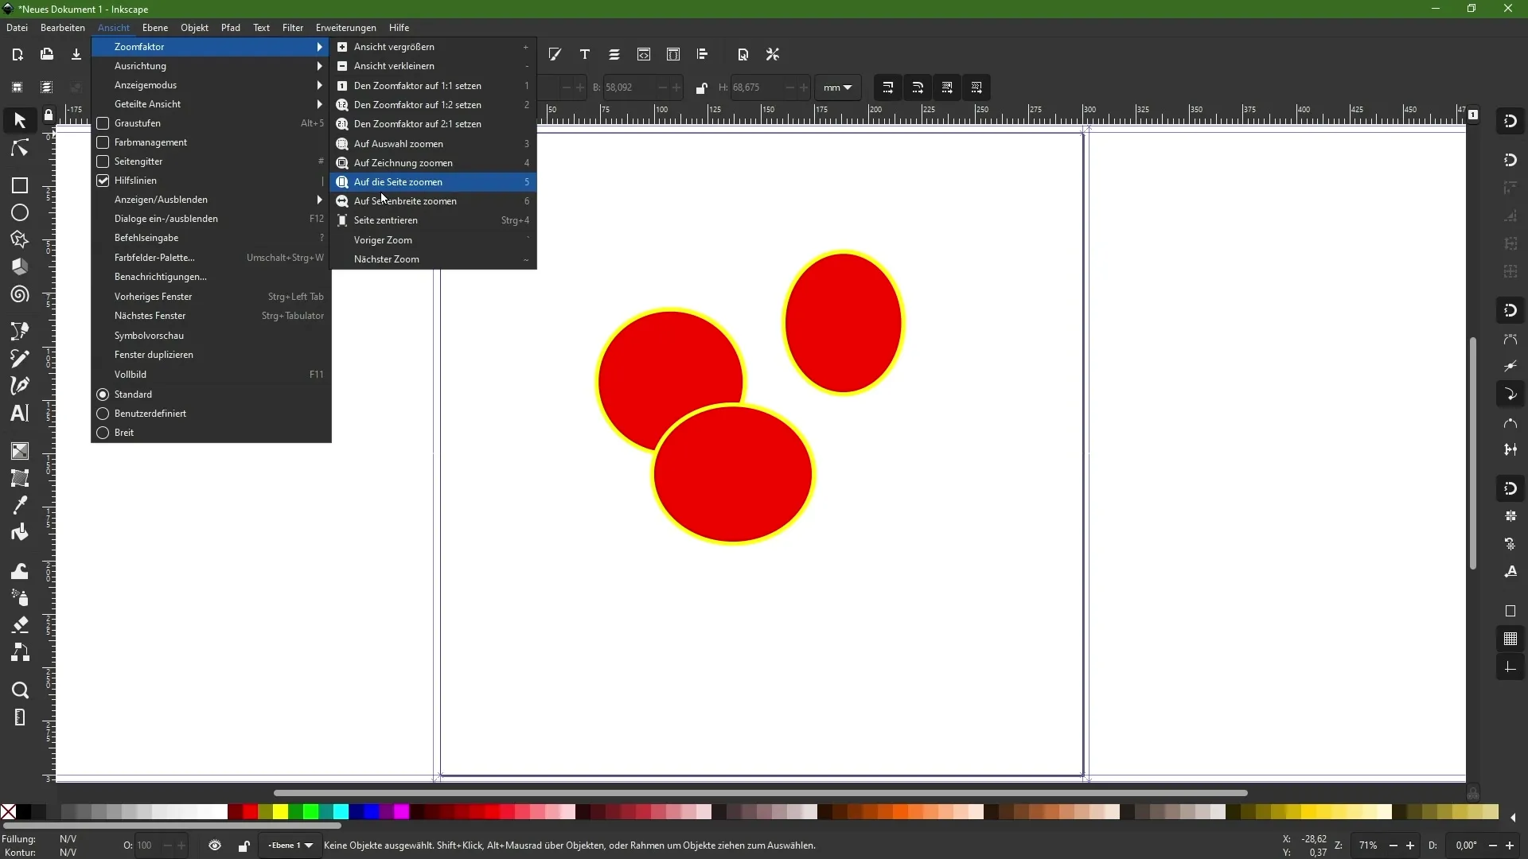
Task: Uncheck the Hilfslinien checkbox
Action: (103, 181)
